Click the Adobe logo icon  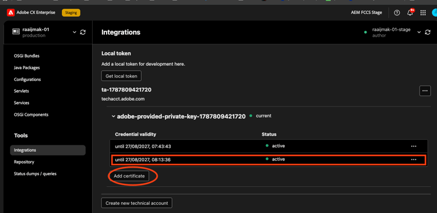pyautogui.click(x=10, y=13)
